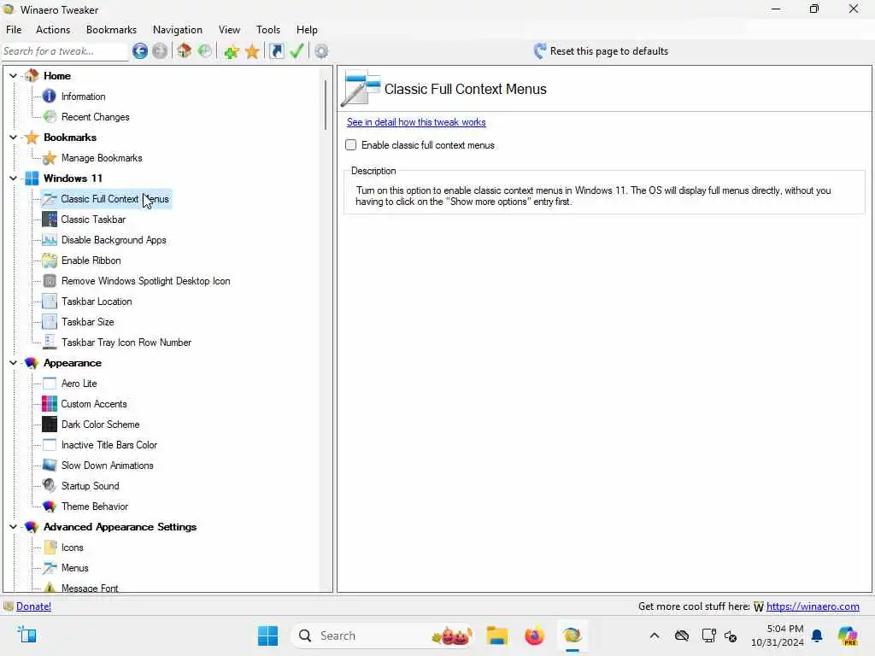Launch Firefox from the taskbar
This screenshot has height=656, width=875.
click(534, 635)
